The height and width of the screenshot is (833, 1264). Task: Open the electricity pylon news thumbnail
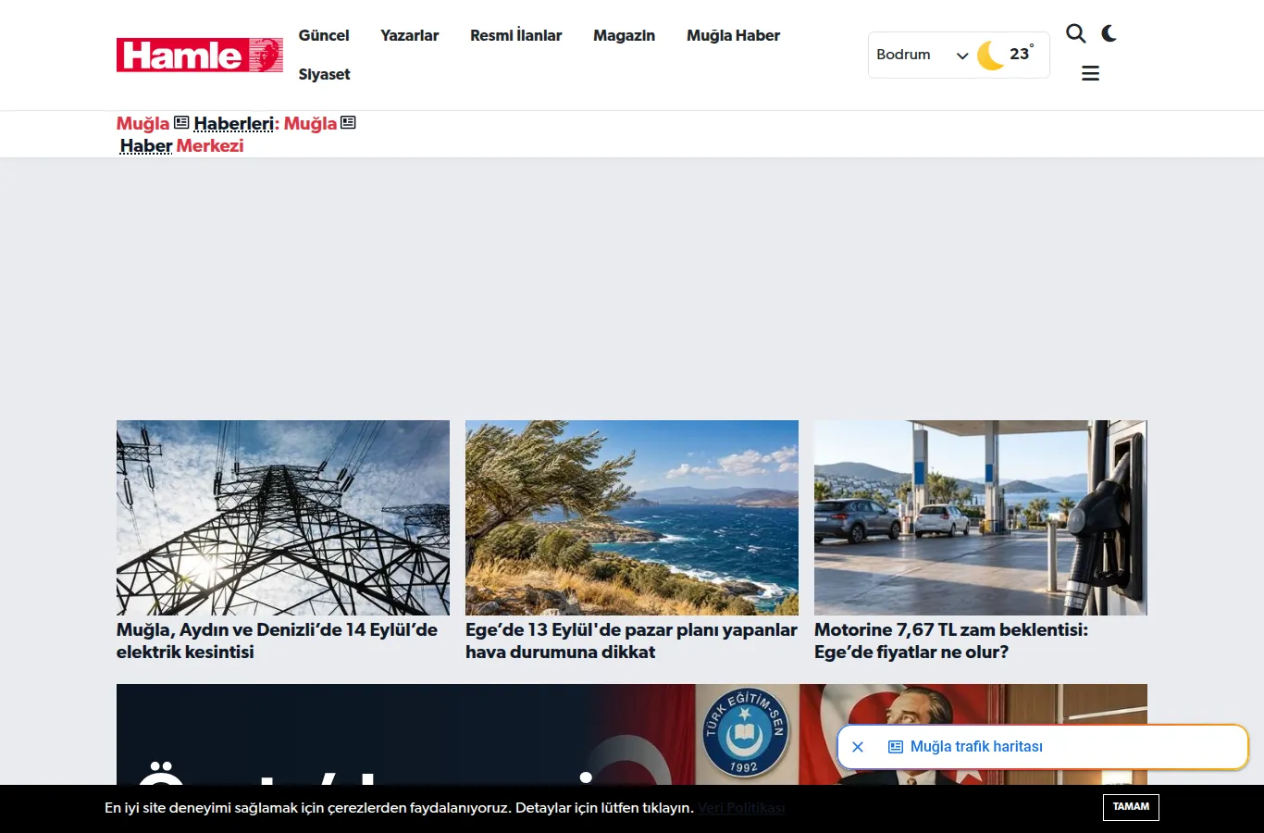pos(283,517)
